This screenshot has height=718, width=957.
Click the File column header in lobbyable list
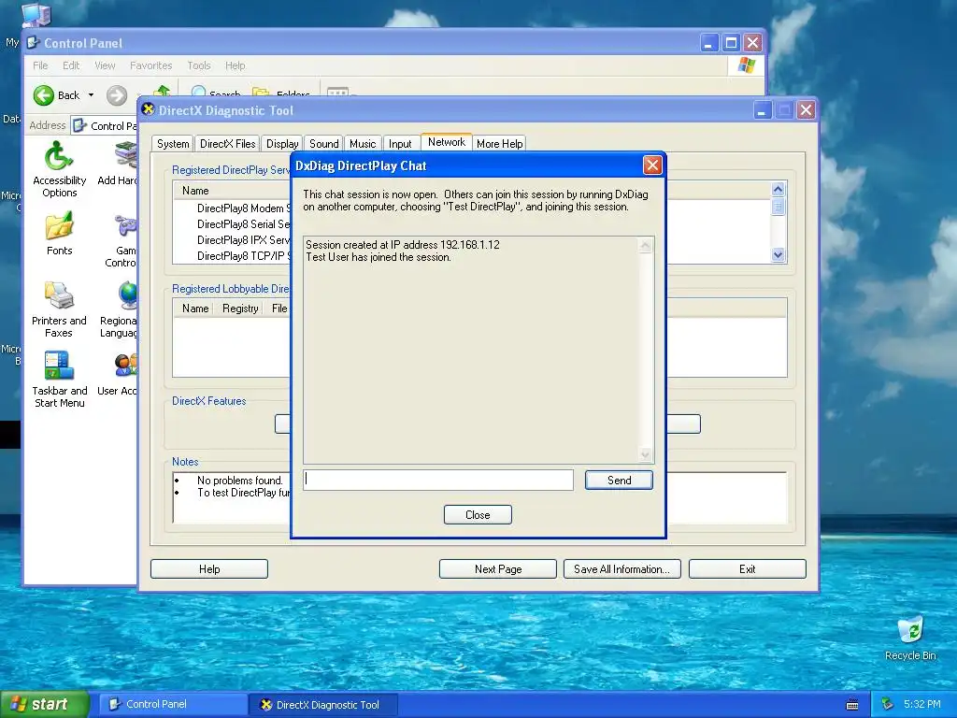pos(279,309)
